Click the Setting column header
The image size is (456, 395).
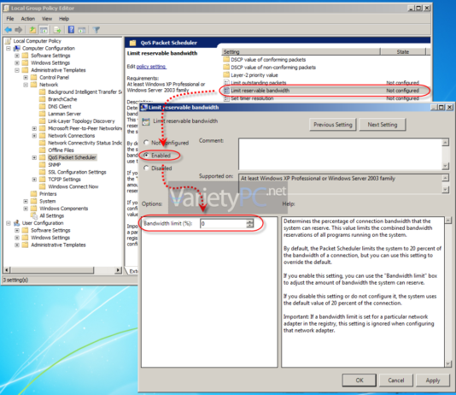301,51
